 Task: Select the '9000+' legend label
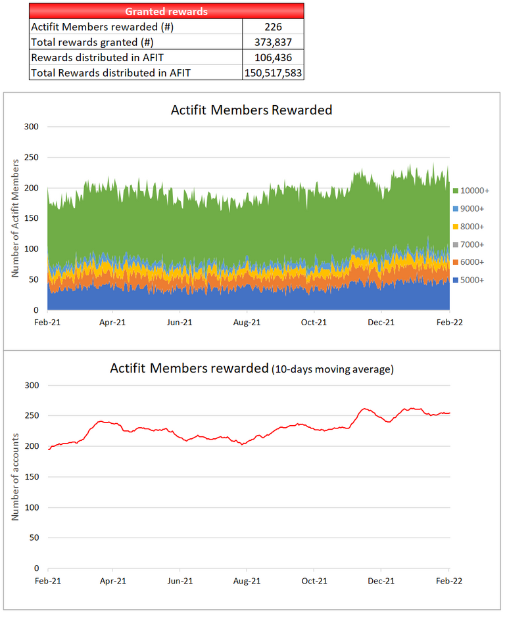click(x=472, y=208)
